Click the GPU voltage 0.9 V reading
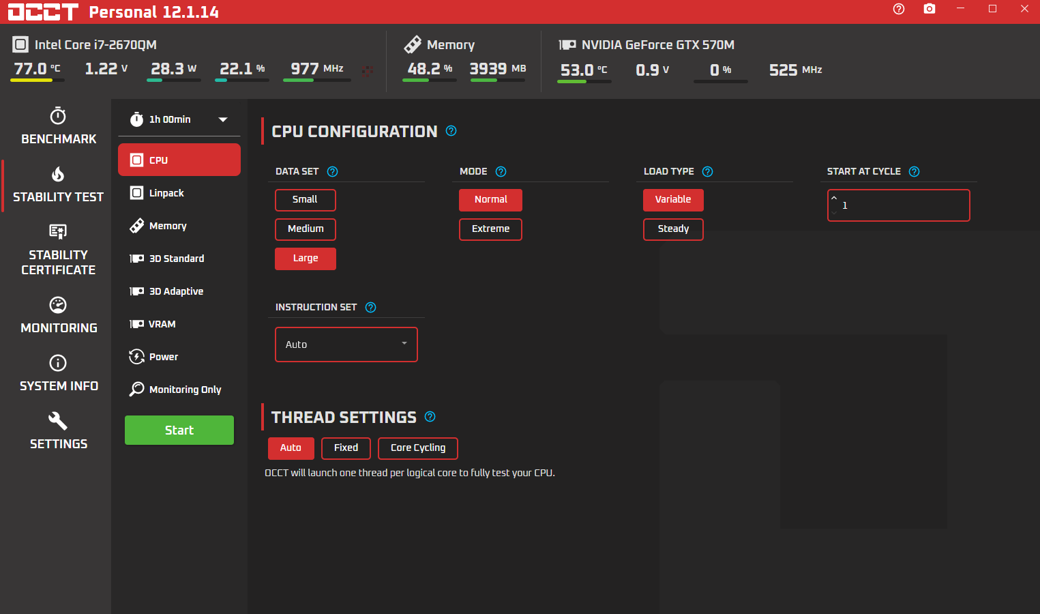Screen dimensions: 1040x614 click(x=652, y=70)
